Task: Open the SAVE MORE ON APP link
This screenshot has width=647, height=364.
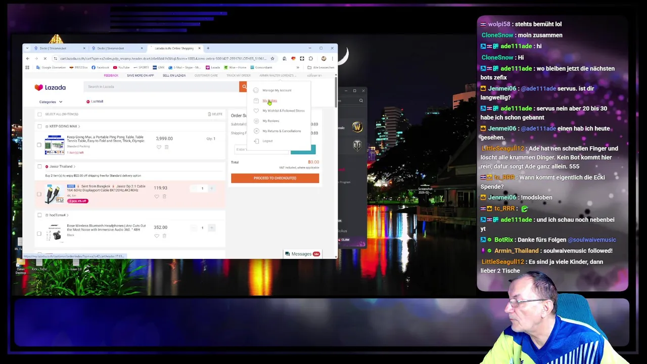Action: [140, 75]
